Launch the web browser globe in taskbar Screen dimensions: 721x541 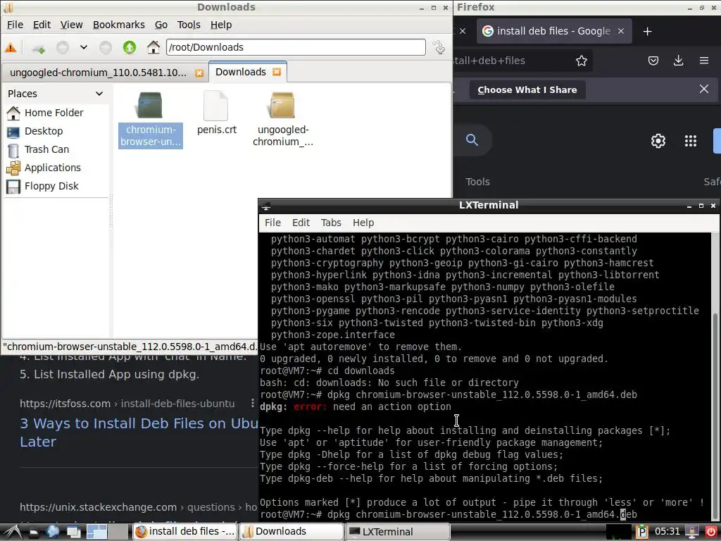pos(53,532)
